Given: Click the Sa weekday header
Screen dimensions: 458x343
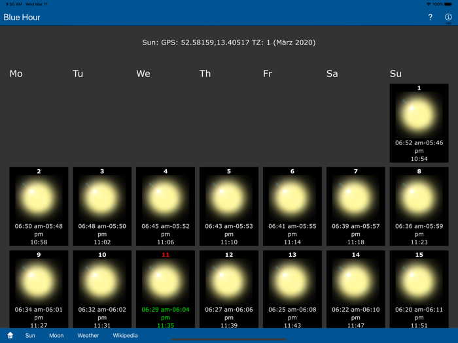Looking at the screenshot, I should coord(332,73).
